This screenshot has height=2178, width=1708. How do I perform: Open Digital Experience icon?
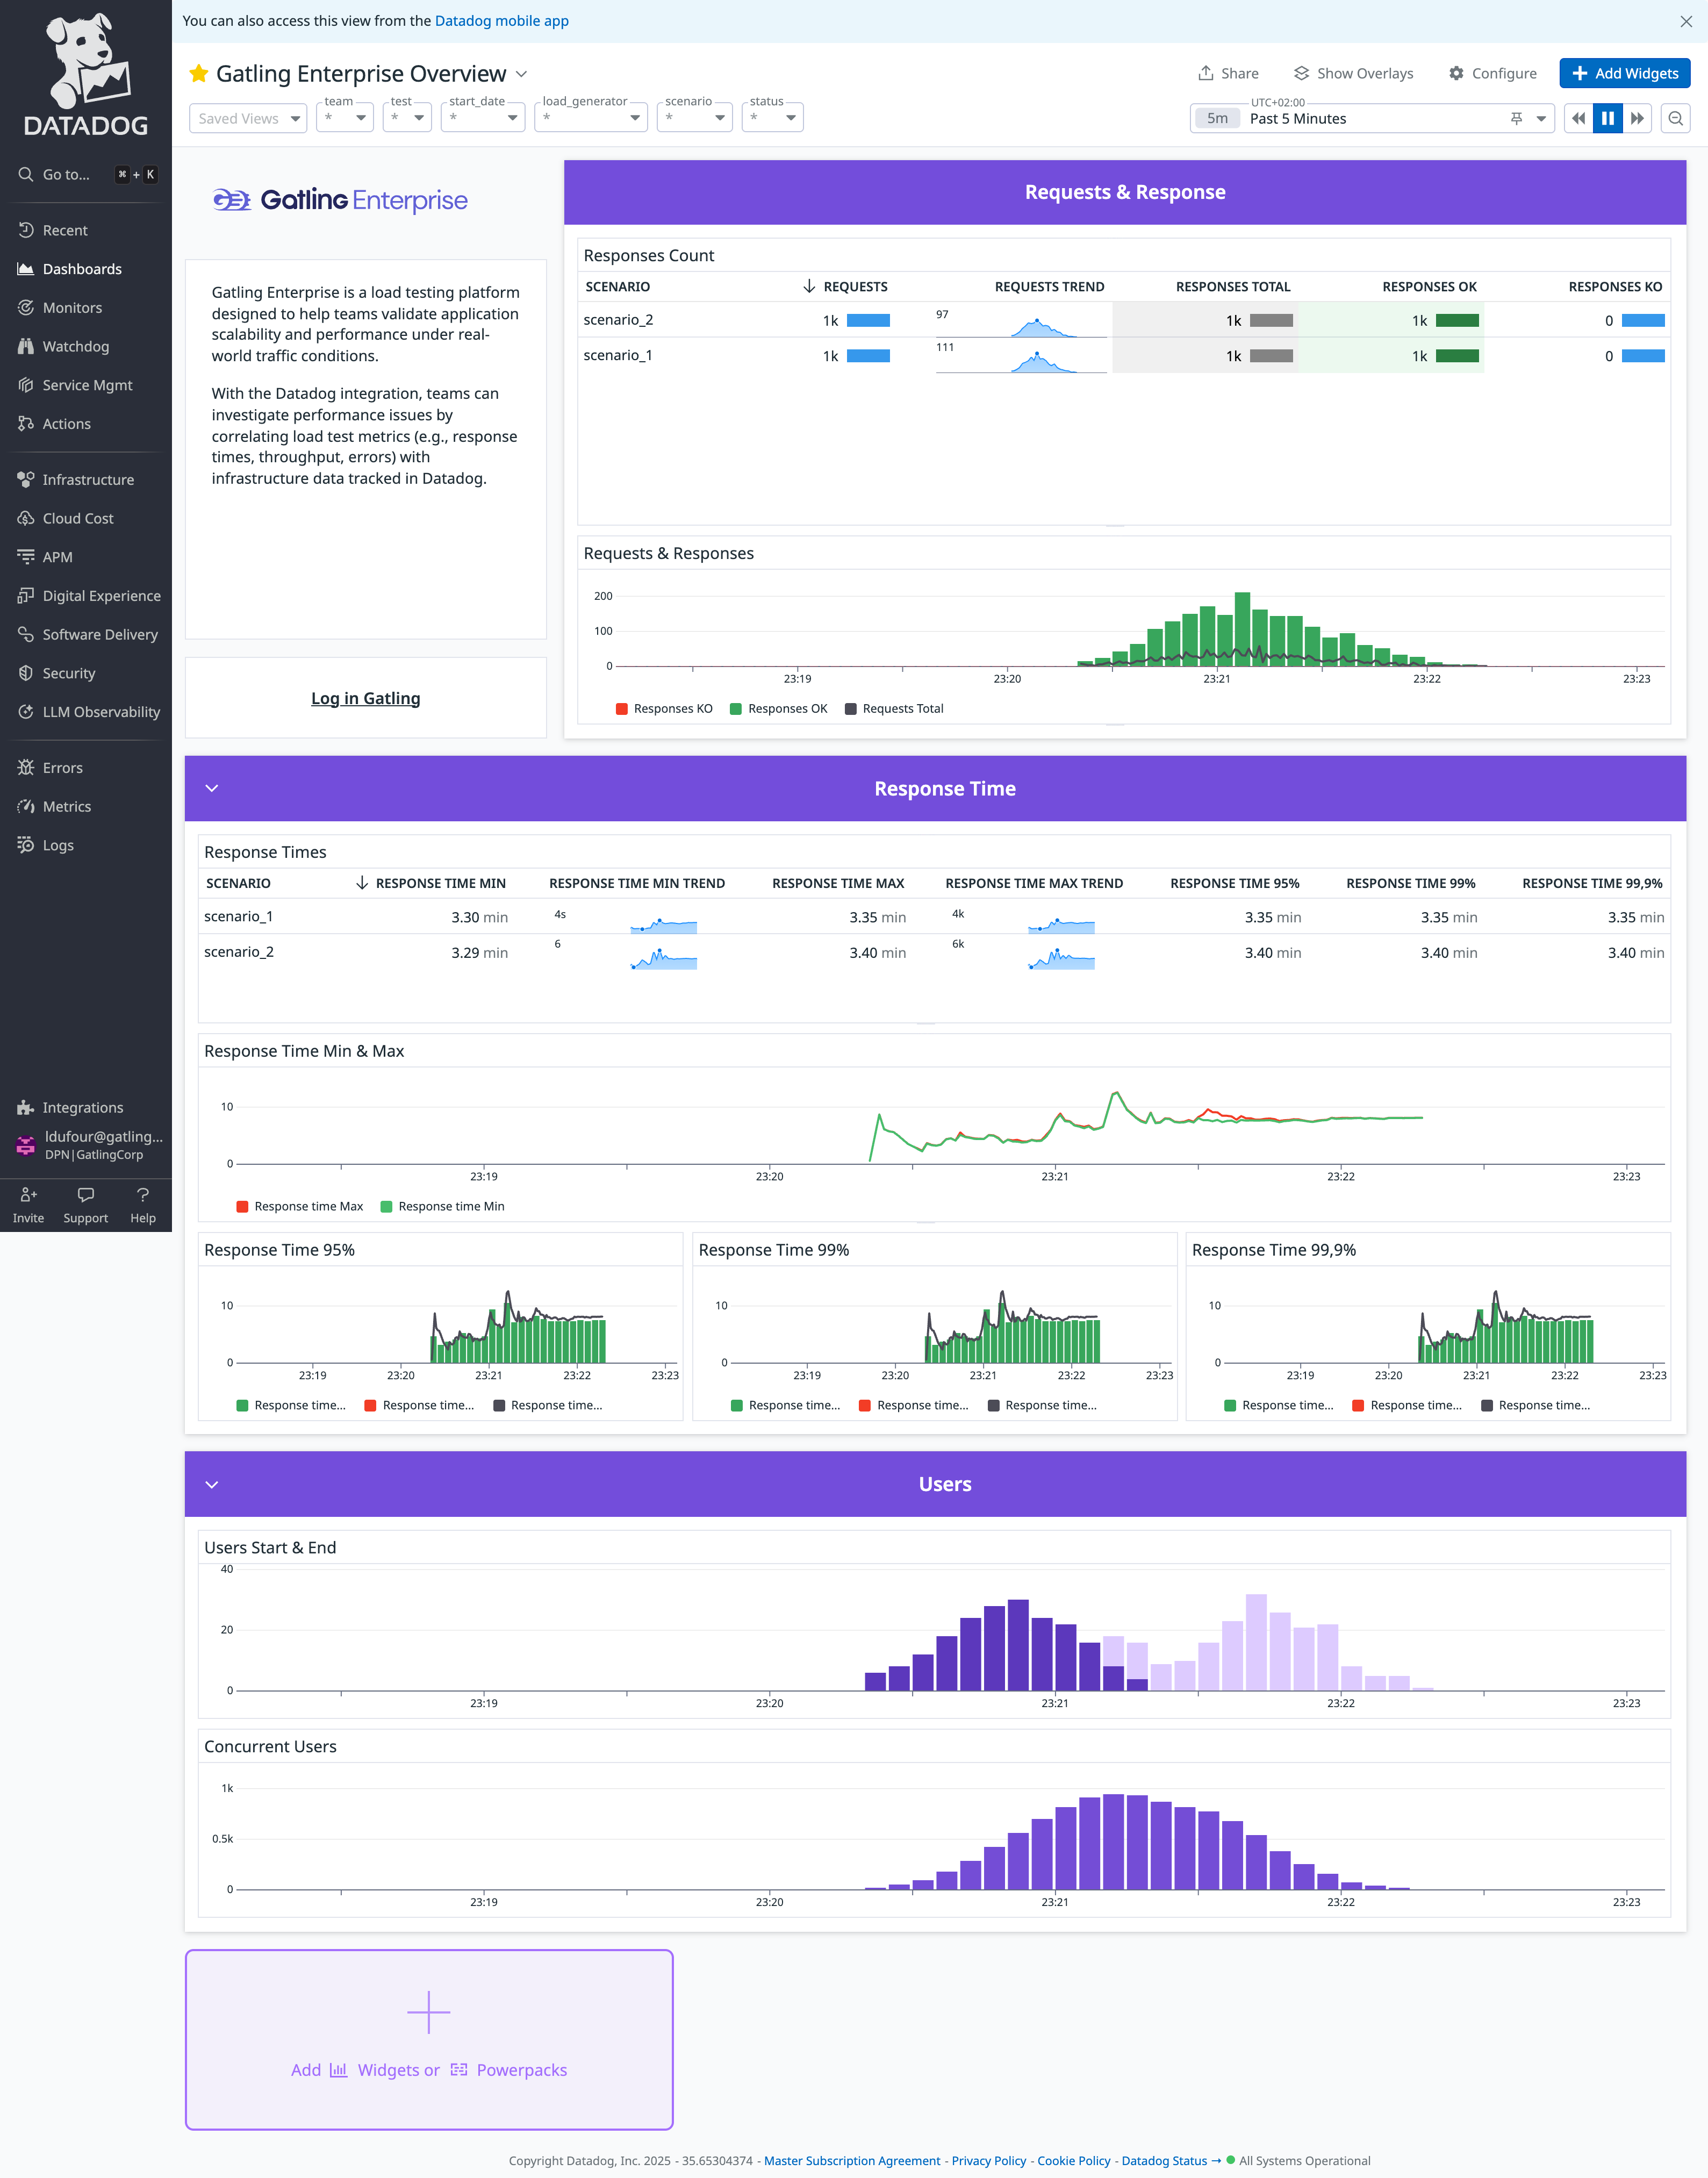click(x=26, y=596)
